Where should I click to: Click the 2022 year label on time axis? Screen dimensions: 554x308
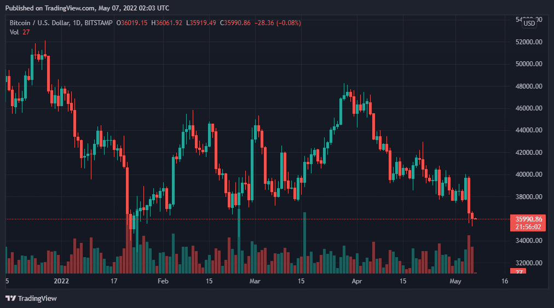click(x=61, y=281)
